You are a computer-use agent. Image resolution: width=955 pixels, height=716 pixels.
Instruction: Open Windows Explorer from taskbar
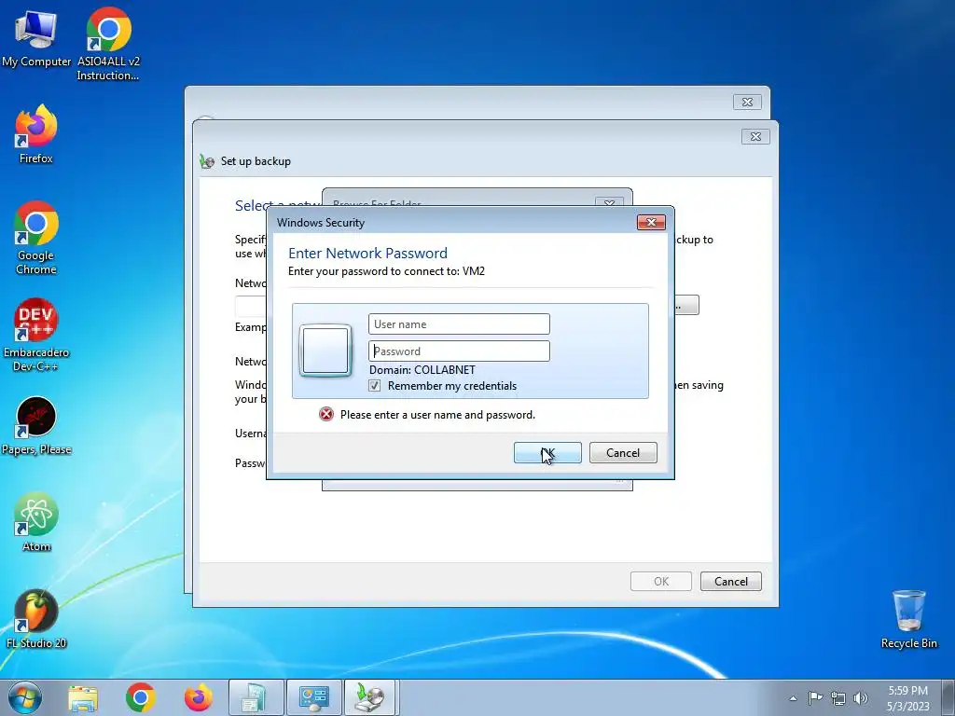coord(83,697)
